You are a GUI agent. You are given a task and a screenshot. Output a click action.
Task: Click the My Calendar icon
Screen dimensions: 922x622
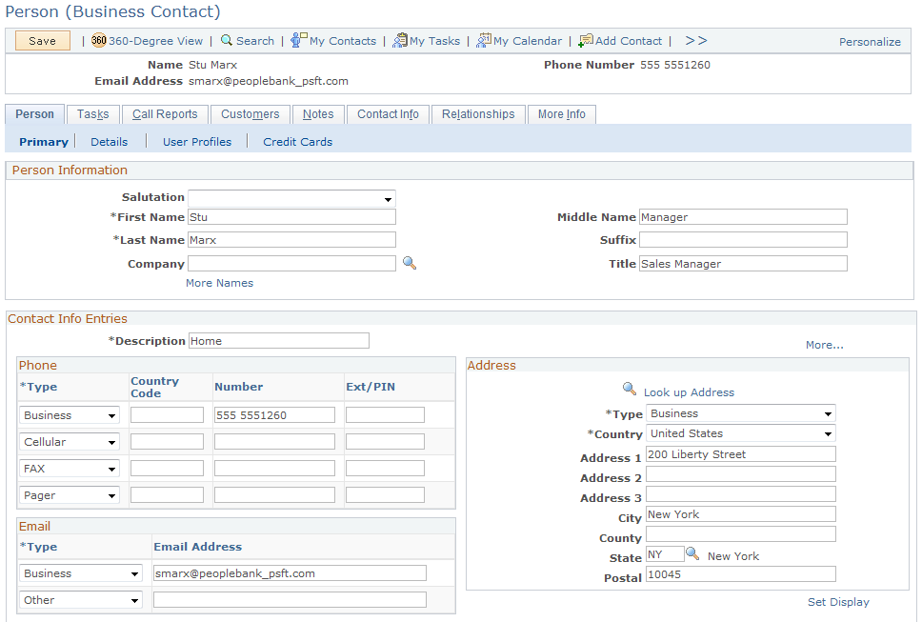tap(483, 40)
